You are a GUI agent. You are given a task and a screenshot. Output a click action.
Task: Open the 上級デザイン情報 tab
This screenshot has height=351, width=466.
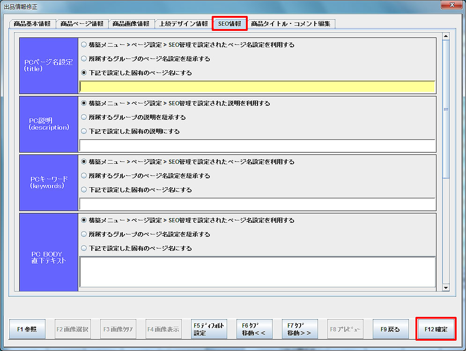pos(184,23)
